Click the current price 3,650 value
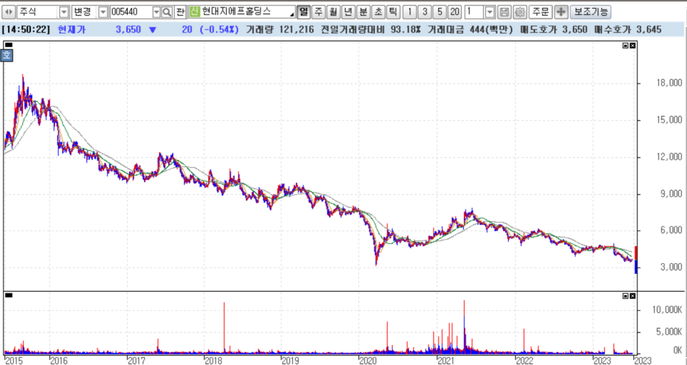Image resolution: width=687 pixels, height=365 pixels. click(128, 30)
